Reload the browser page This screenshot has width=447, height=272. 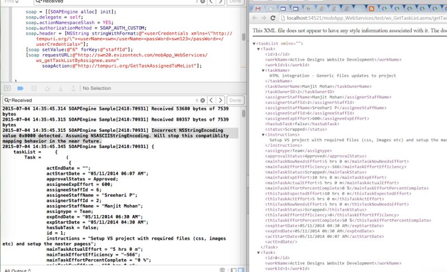[x=273, y=18]
